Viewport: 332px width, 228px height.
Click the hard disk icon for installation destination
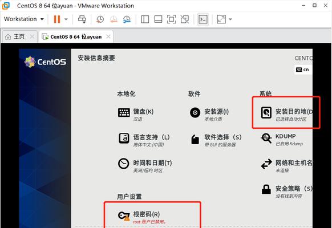click(x=266, y=112)
